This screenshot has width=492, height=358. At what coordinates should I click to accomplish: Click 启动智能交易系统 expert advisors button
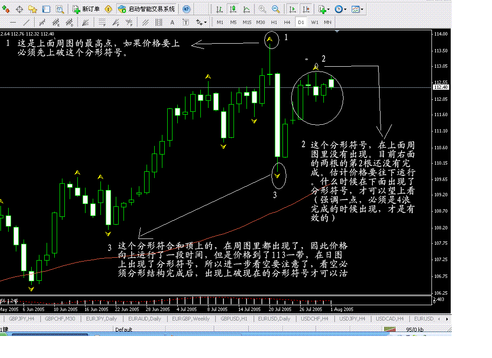click(147, 9)
